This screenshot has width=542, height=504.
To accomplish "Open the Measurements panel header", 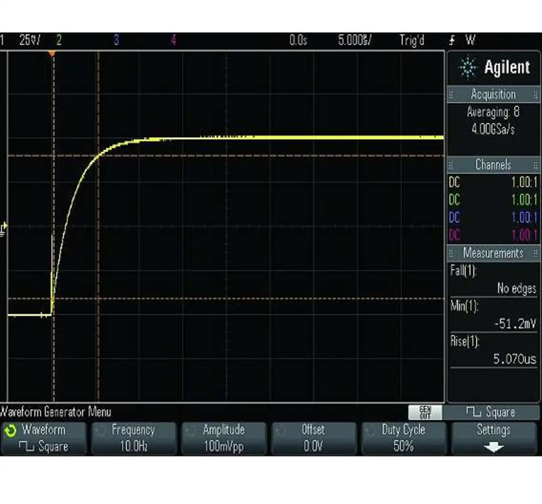I will (x=493, y=253).
